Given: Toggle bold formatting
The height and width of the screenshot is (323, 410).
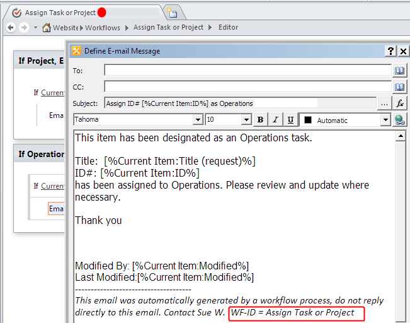Looking at the screenshot, I should [261, 120].
